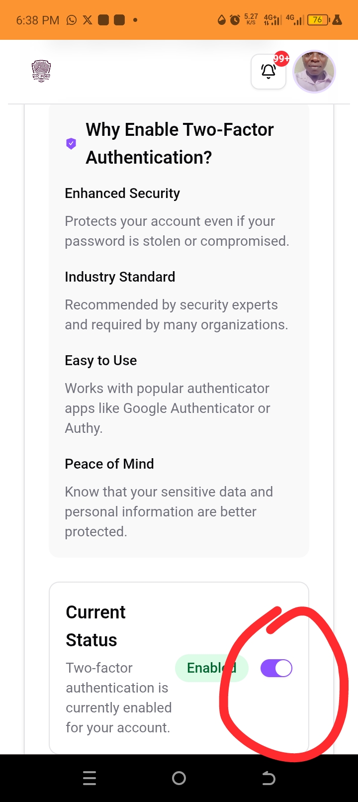Tap the Easy to Use heading

click(x=101, y=360)
